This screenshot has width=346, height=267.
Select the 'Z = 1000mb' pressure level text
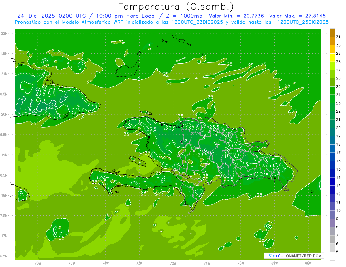(x=184, y=16)
